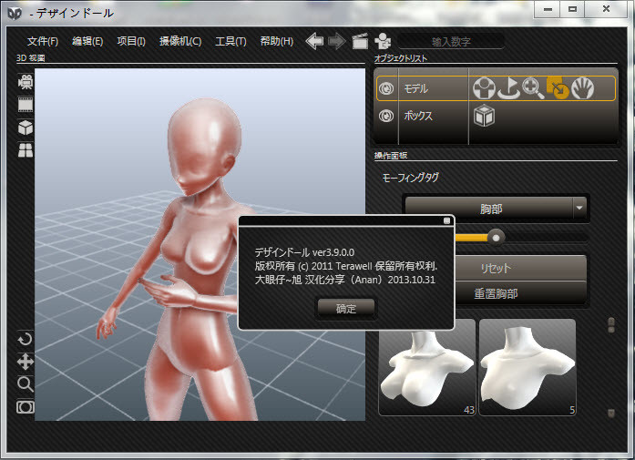The width and height of the screenshot is (635, 460).
Task: Close the about dialog with its corner button
Action: tap(446, 220)
